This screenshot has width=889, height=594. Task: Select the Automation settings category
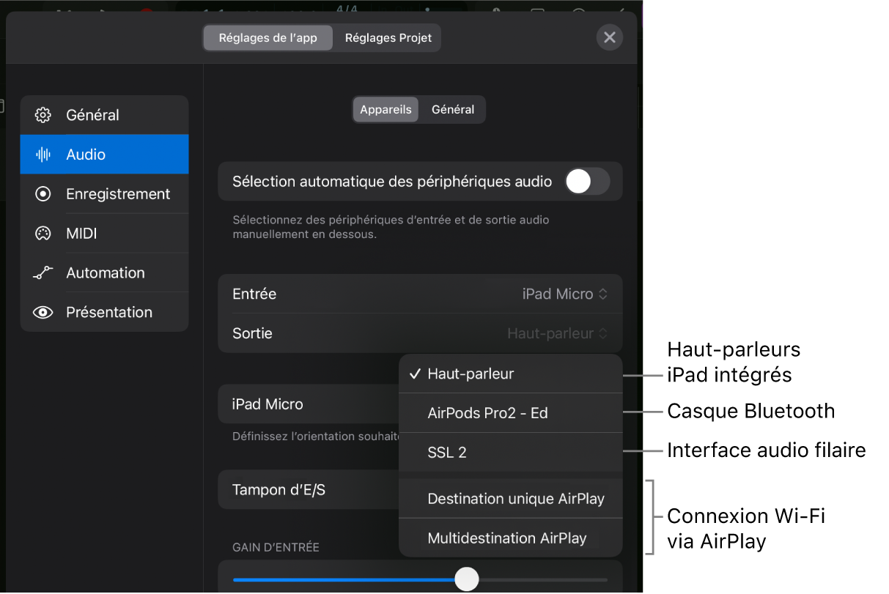click(106, 272)
